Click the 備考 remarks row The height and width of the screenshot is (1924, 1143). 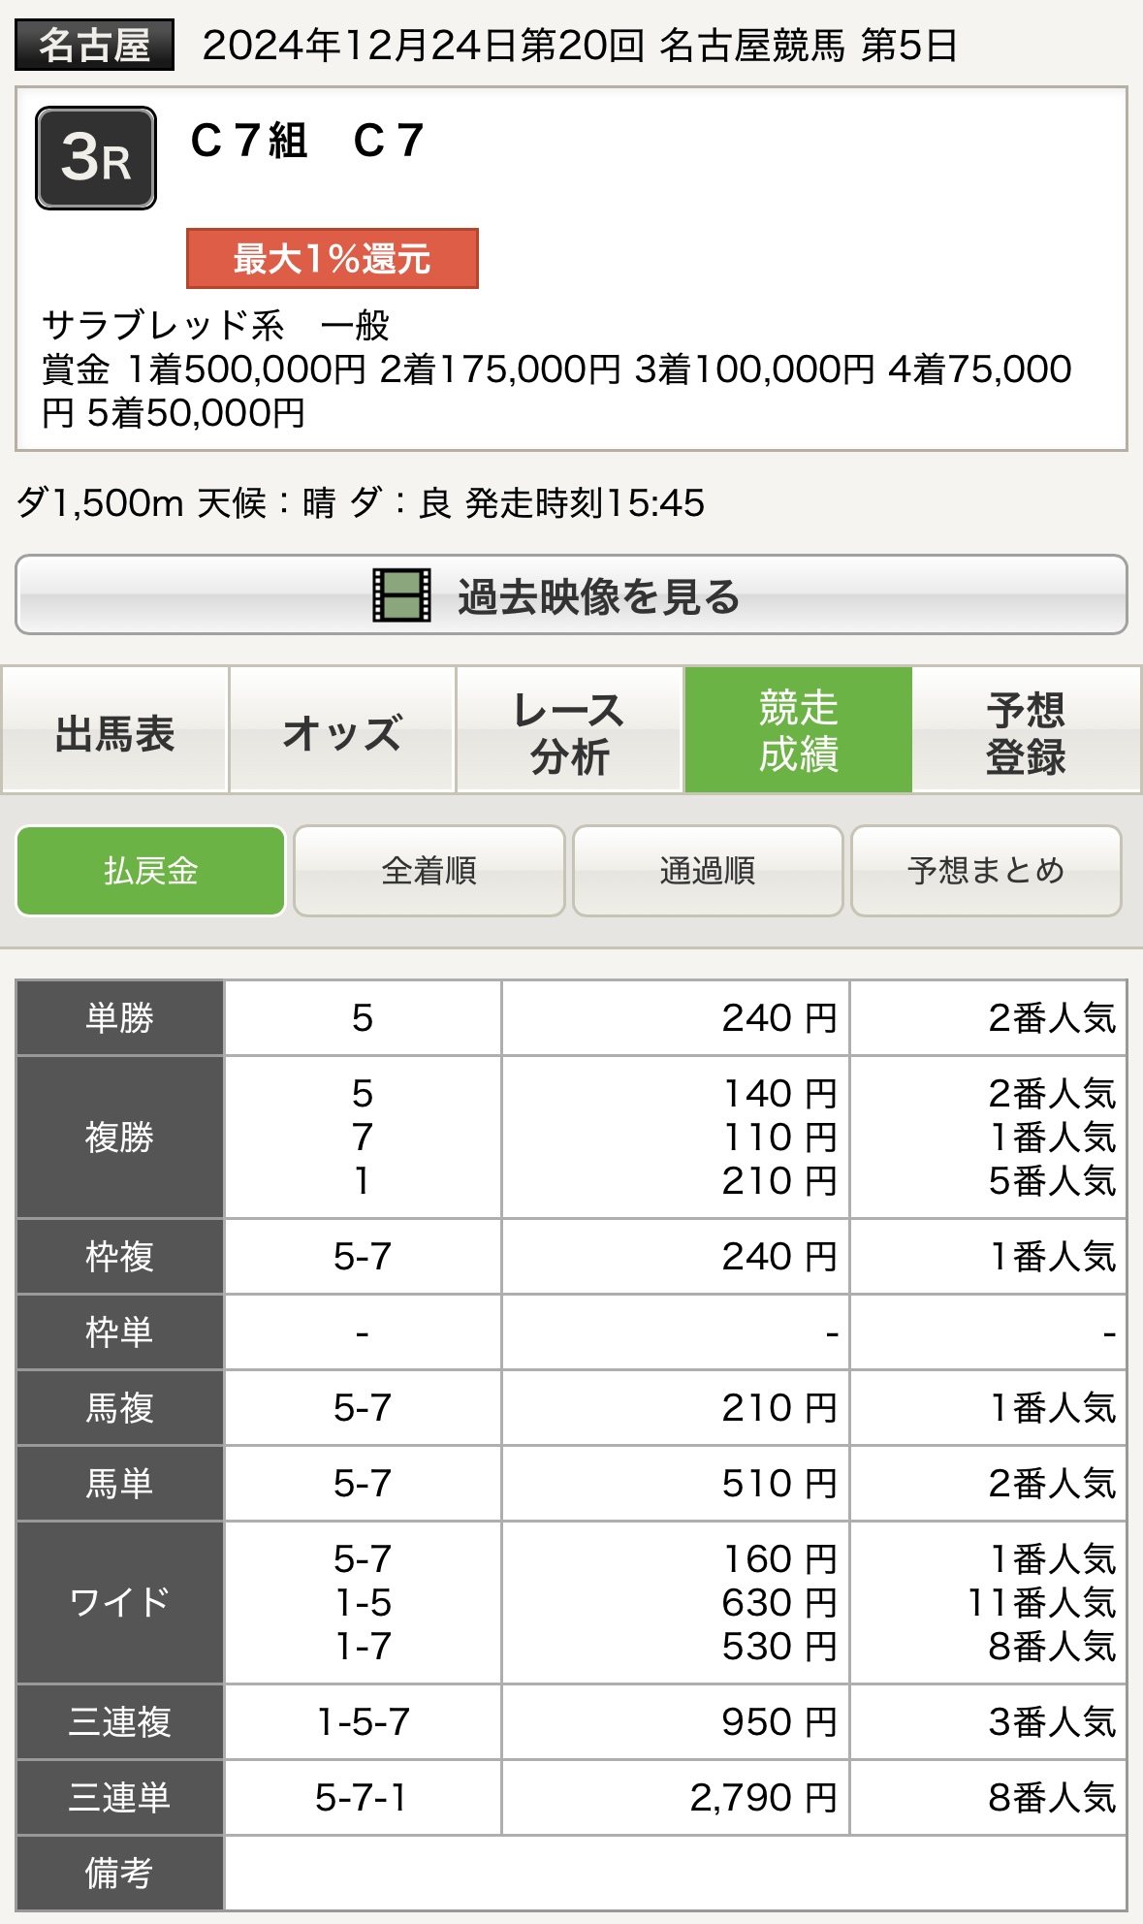pos(571,1874)
